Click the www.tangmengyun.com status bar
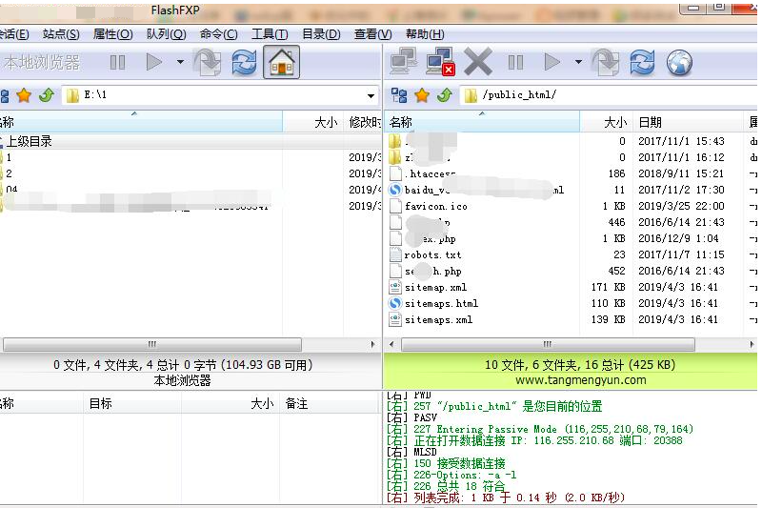The width and height of the screenshot is (762, 508). point(581,379)
